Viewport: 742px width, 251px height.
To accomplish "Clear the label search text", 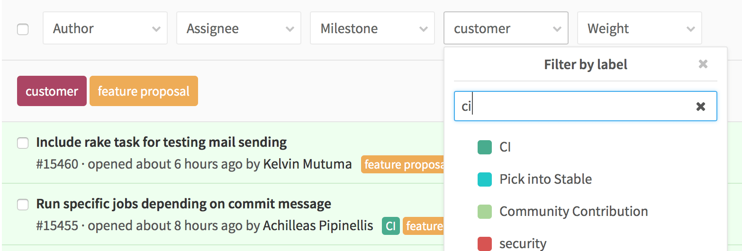I will tap(700, 107).
